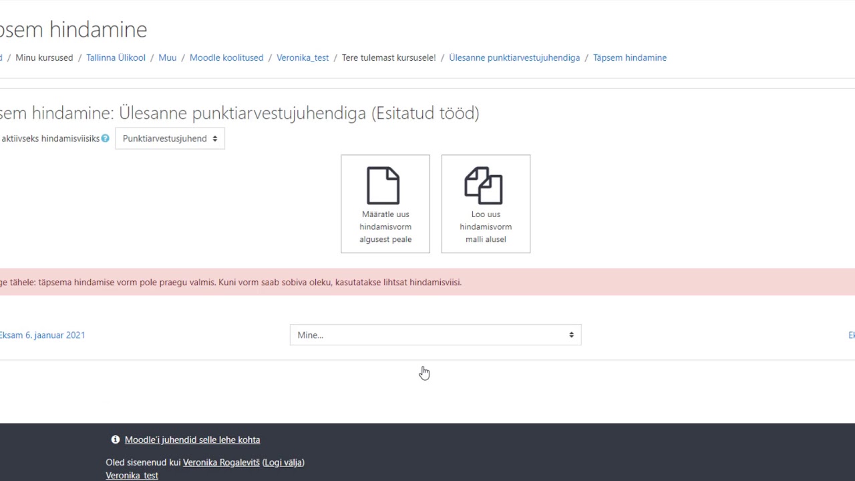The width and height of the screenshot is (855, 481).
Task: Click Loo uus hindamisvorm malli alusel label
Action: [x=486, y=226]
